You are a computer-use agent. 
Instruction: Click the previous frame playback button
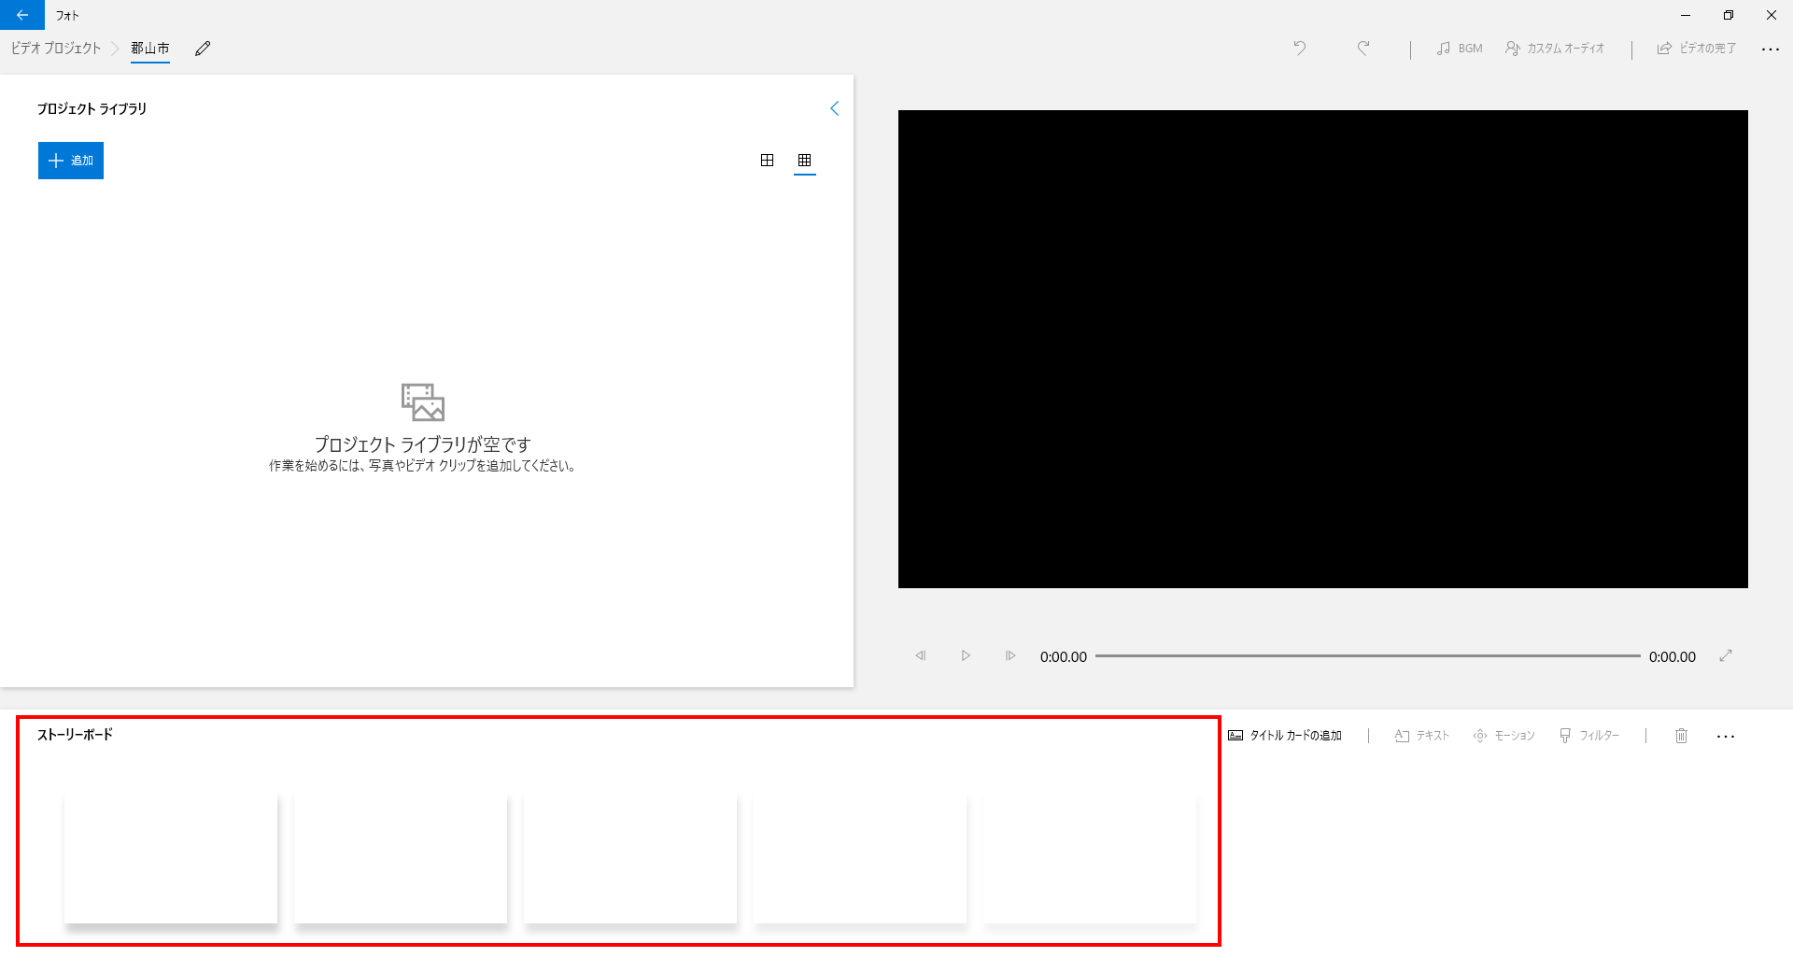[x=921, y=656]
